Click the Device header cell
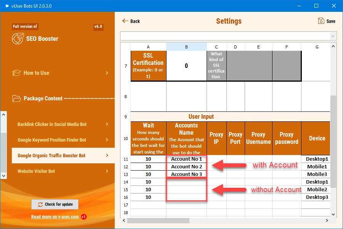The height and width of the screenshot is (229, 343). (316, 138)
